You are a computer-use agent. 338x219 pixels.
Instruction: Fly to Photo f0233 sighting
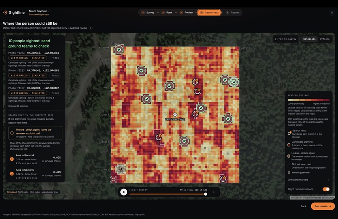(x=55, y=76)
